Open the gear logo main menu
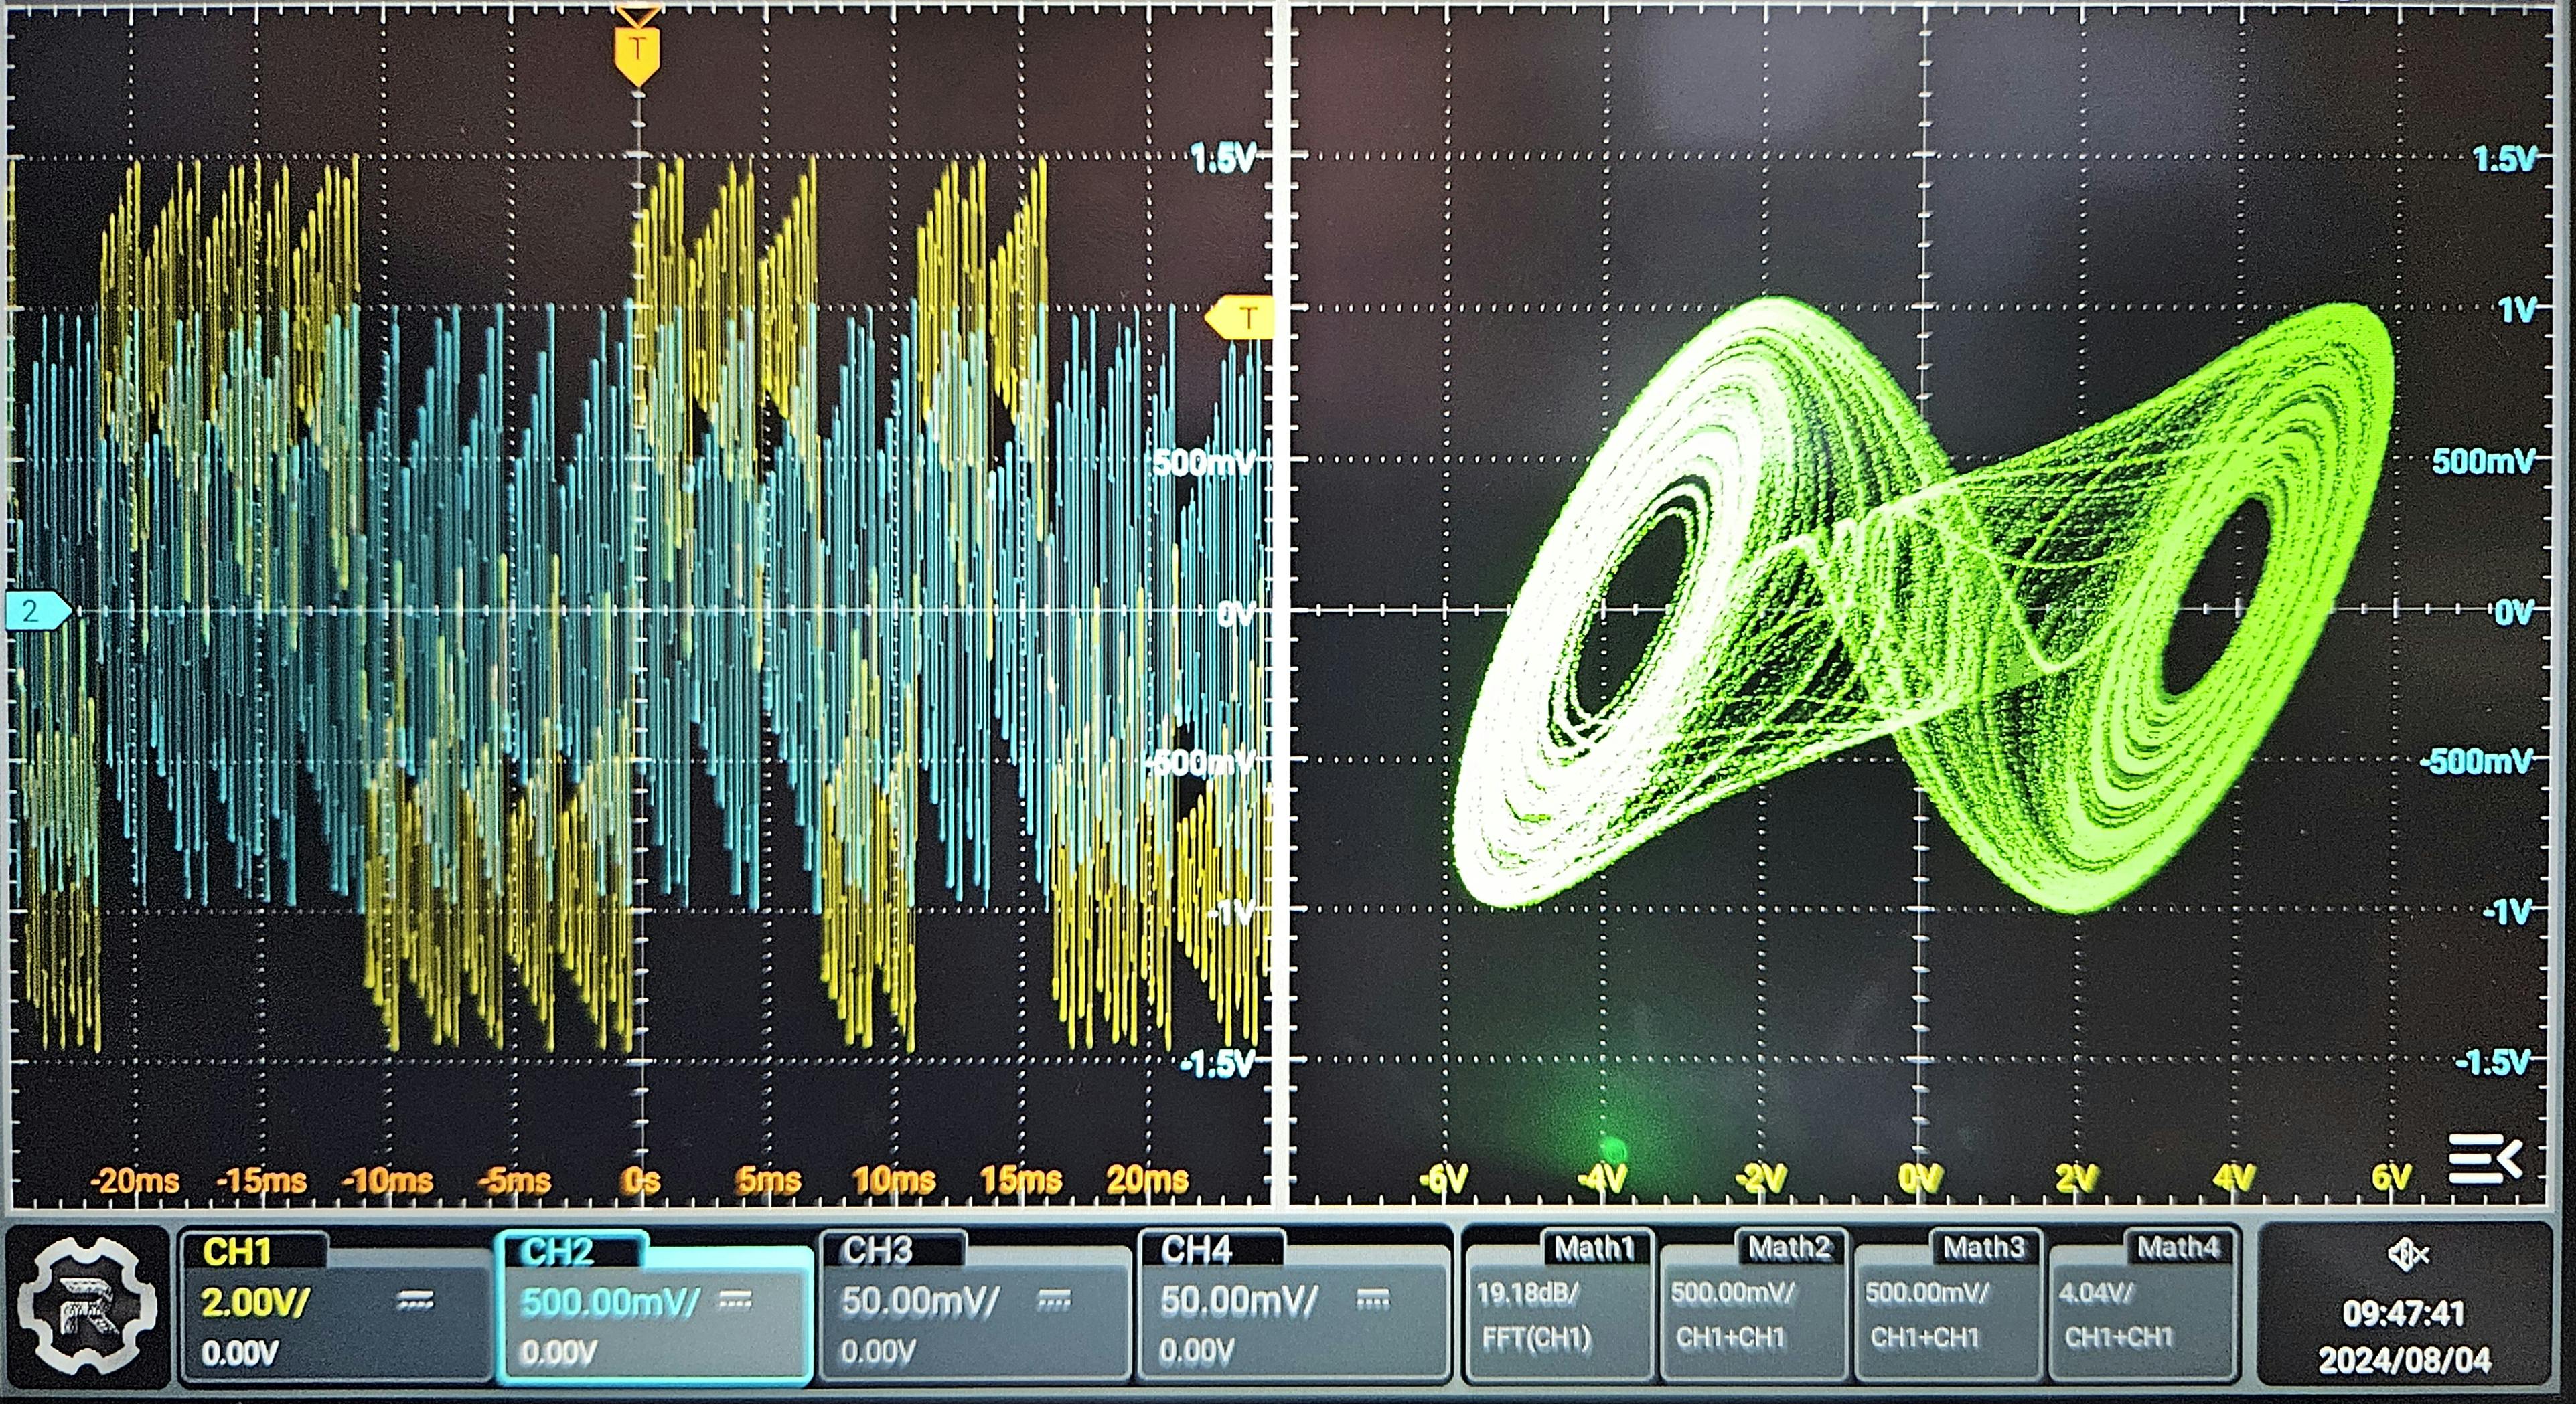The height and width of the screenshot is (1404, 2576). (x=88, y=1305)
